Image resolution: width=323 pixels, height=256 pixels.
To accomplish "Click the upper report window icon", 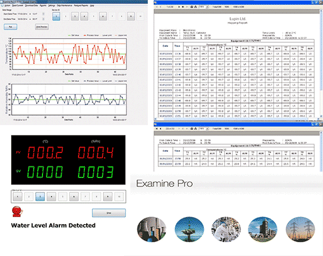I will [x=155, y=2].
